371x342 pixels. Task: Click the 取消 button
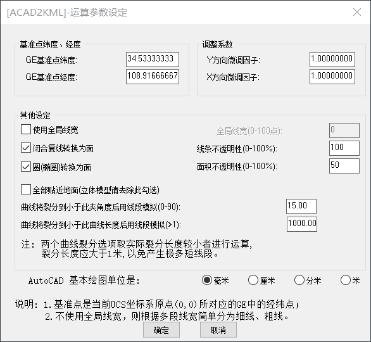coord(218,330)
